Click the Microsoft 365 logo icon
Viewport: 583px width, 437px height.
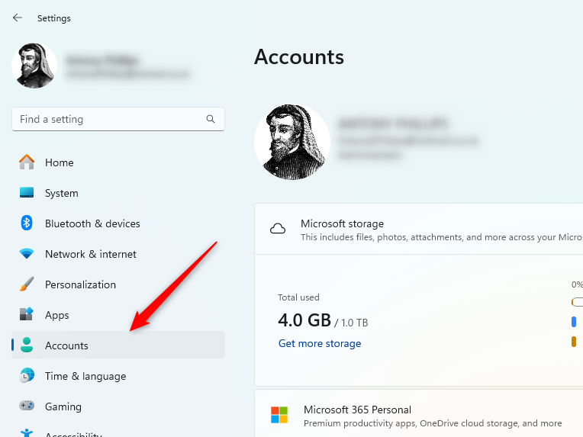point(279,415)
